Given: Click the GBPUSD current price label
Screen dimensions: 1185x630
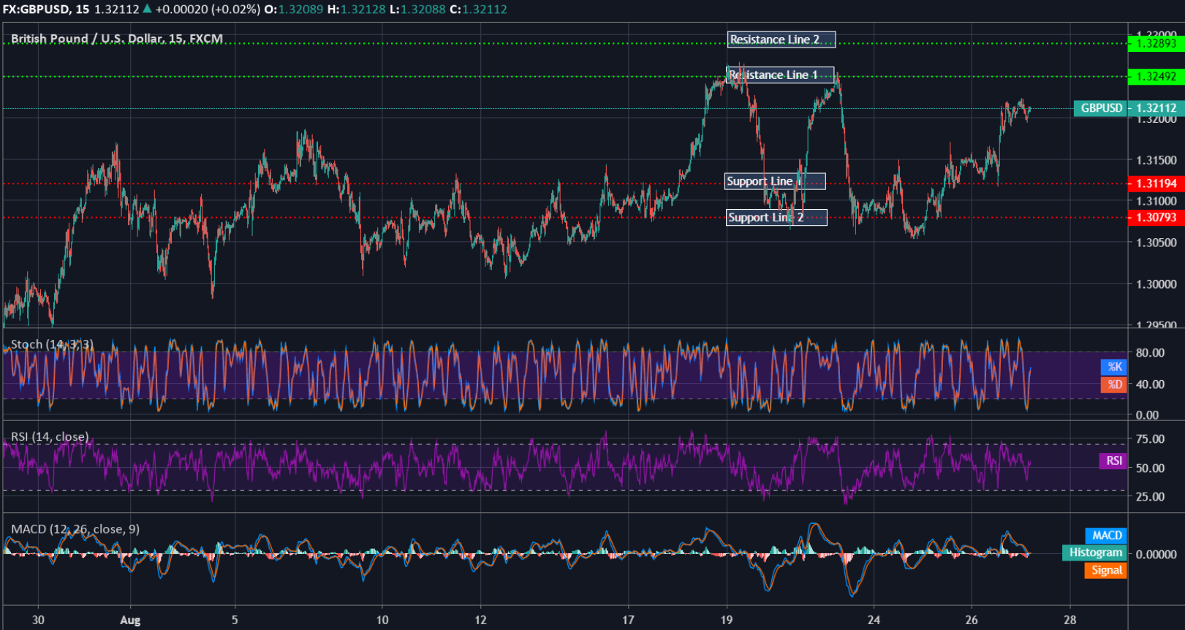Looking at the screenshot, I should [x=1101, y=108].
